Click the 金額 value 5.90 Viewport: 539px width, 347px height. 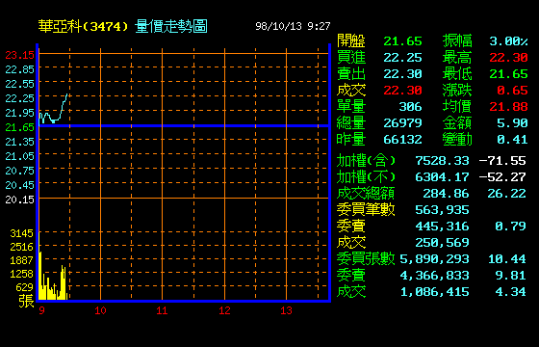point(512,123)
